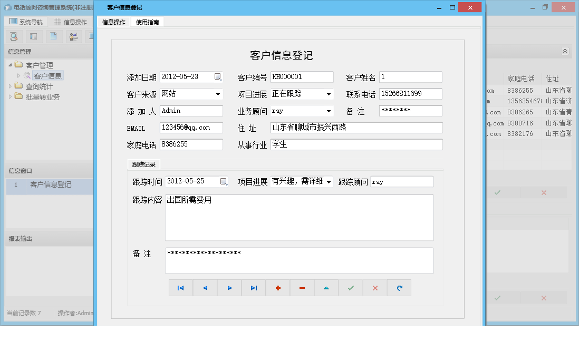579x361 pixels.
Task: Click the person statistics toolbar icon
Action: pyautogui.click(x=73, y=36)
